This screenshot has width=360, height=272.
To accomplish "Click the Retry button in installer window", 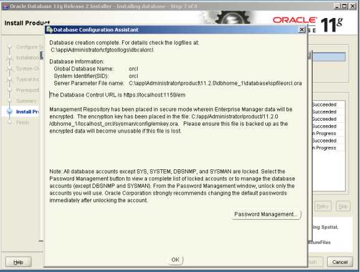I will click(x=323, y=207).
